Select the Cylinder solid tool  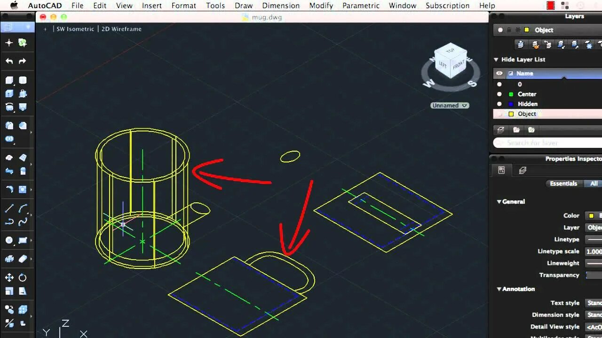pos(23,80)
